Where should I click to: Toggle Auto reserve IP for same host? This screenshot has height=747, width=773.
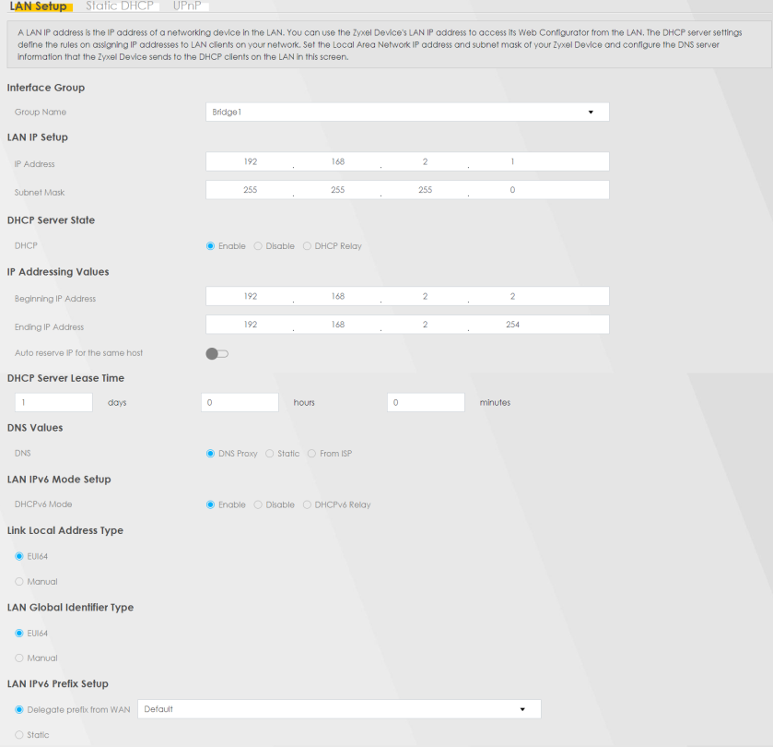point(217,353)
